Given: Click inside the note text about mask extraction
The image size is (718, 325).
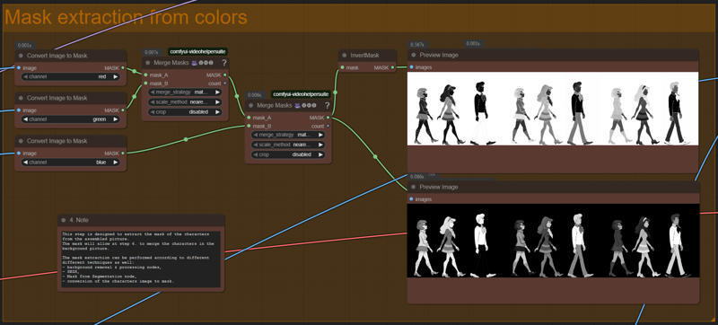Looking at the screenshot, I should [141, 259].
